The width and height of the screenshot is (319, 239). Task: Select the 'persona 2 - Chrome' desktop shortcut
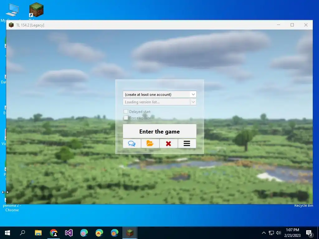click(x=12, y=208)
